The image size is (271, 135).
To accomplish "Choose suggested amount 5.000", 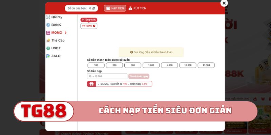I will pyautogui.click(x=169, y=65).
